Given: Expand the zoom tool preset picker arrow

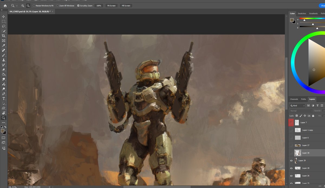Looking at the screenshot, I should coord(17,6).
